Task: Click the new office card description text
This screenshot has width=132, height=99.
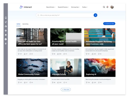Action: [x=32, y=50]
